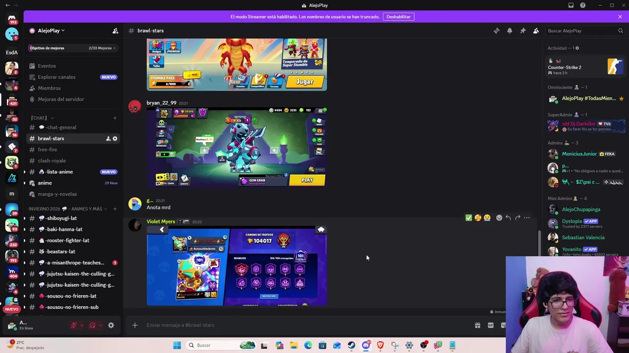Add channel plus next to CHAT category
This screenshot has height=353, width=629.
[115, 118]
